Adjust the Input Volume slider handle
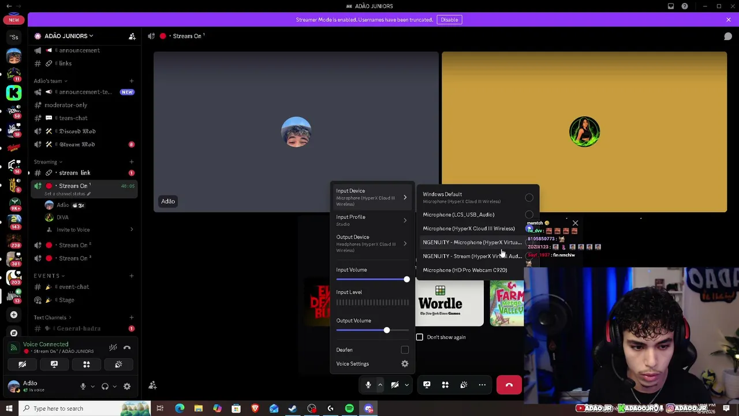The height and width of the screenshot is (416, 739). coord(406,280)
